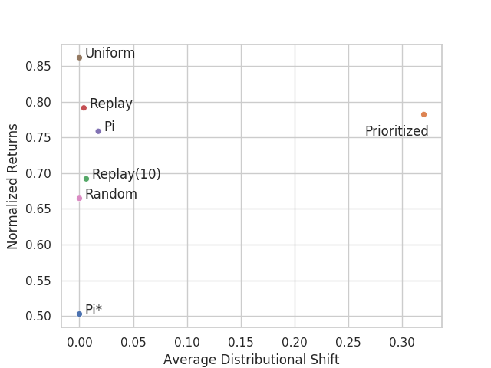Click the 0.30 x-axis tick label
491x368 pixels.
[x=402, y=343]
